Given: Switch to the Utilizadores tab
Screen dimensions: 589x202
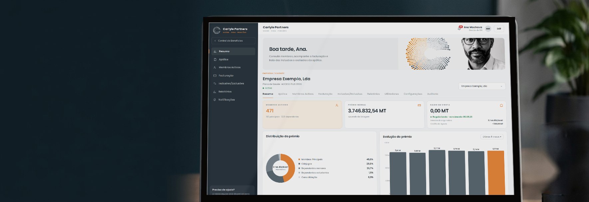Looking at the screenshot, I should (x=392, y=94).
